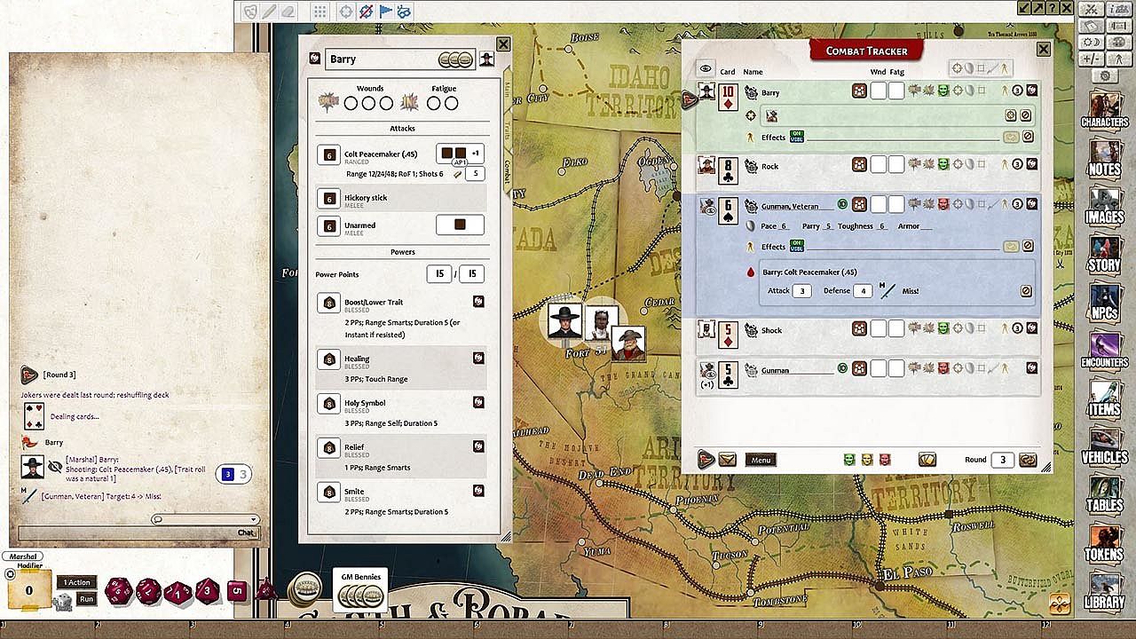
Task: Click the Healing power link icon
Action: [x=478, y=359]
